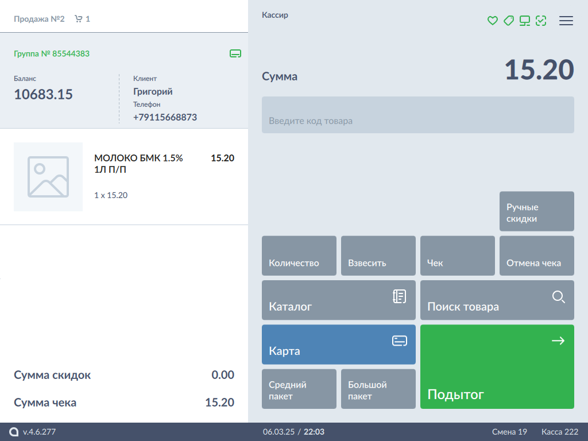Cancel receipt with Отмена чека
Screen dimensions: 588x441
[x=536, y=256]
